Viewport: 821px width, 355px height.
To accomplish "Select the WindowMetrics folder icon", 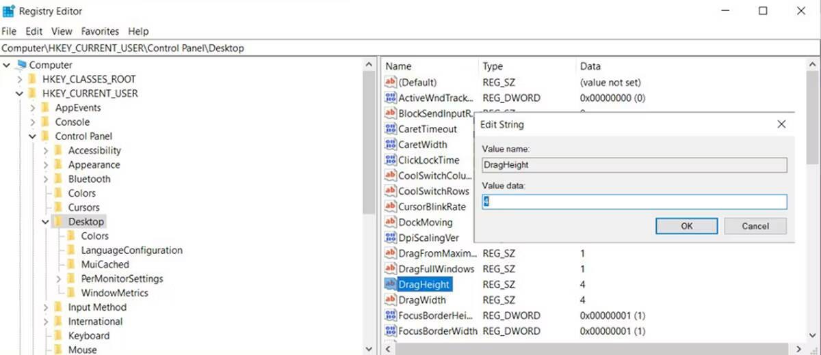I will pos(71,293).
